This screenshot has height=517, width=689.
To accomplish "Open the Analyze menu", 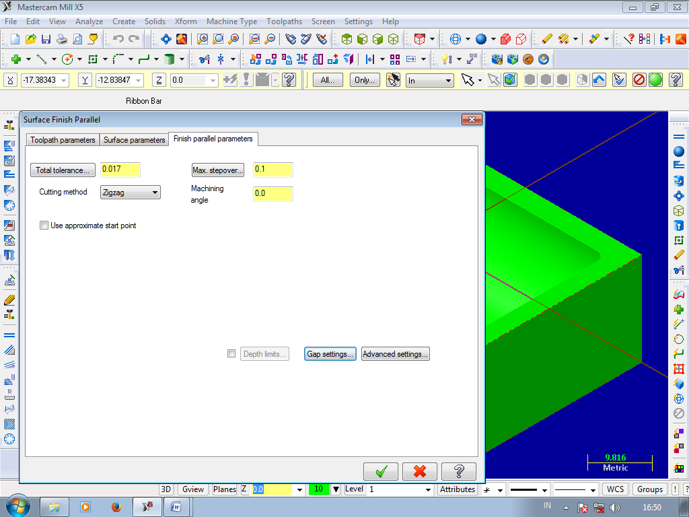I will (89, 22).
